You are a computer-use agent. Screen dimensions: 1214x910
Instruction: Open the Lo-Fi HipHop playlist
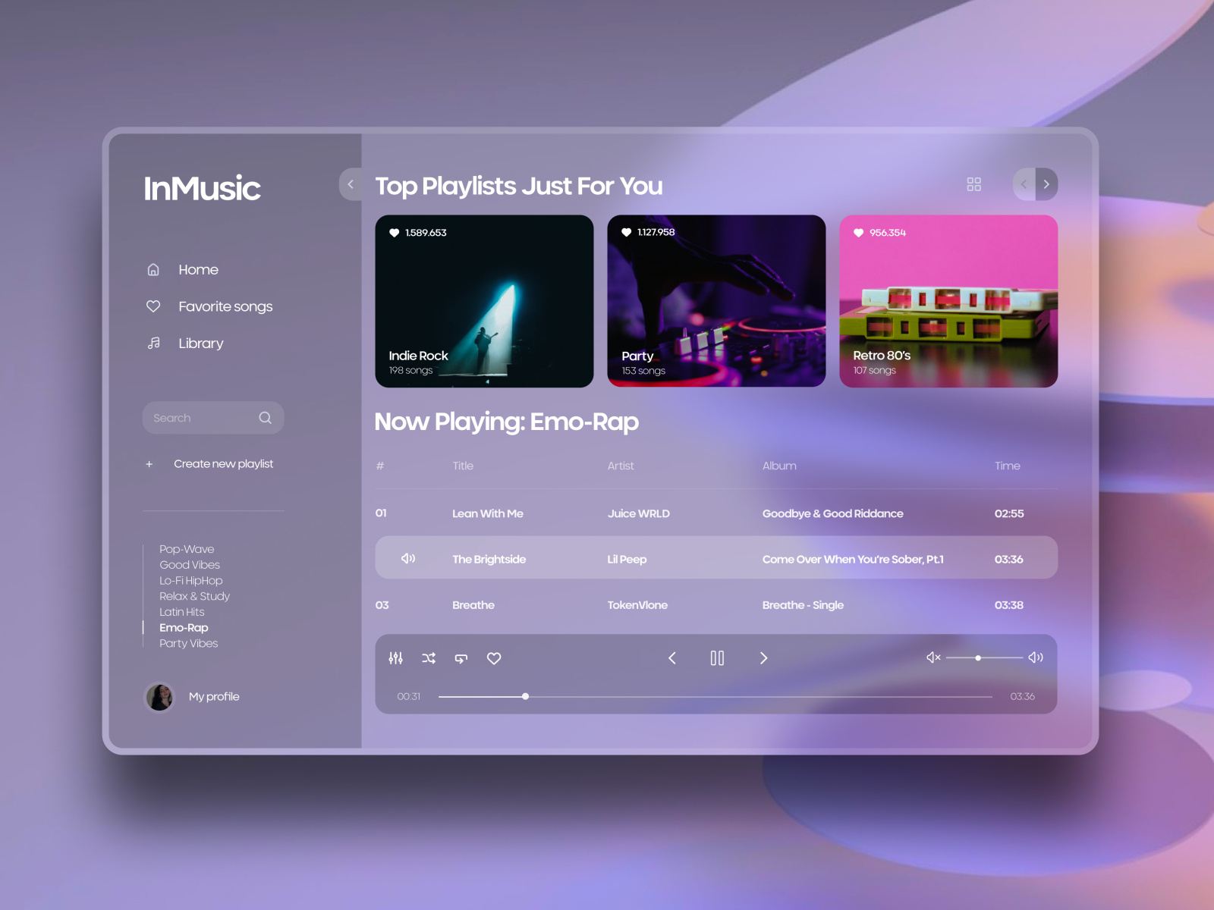tap(190, 580)
